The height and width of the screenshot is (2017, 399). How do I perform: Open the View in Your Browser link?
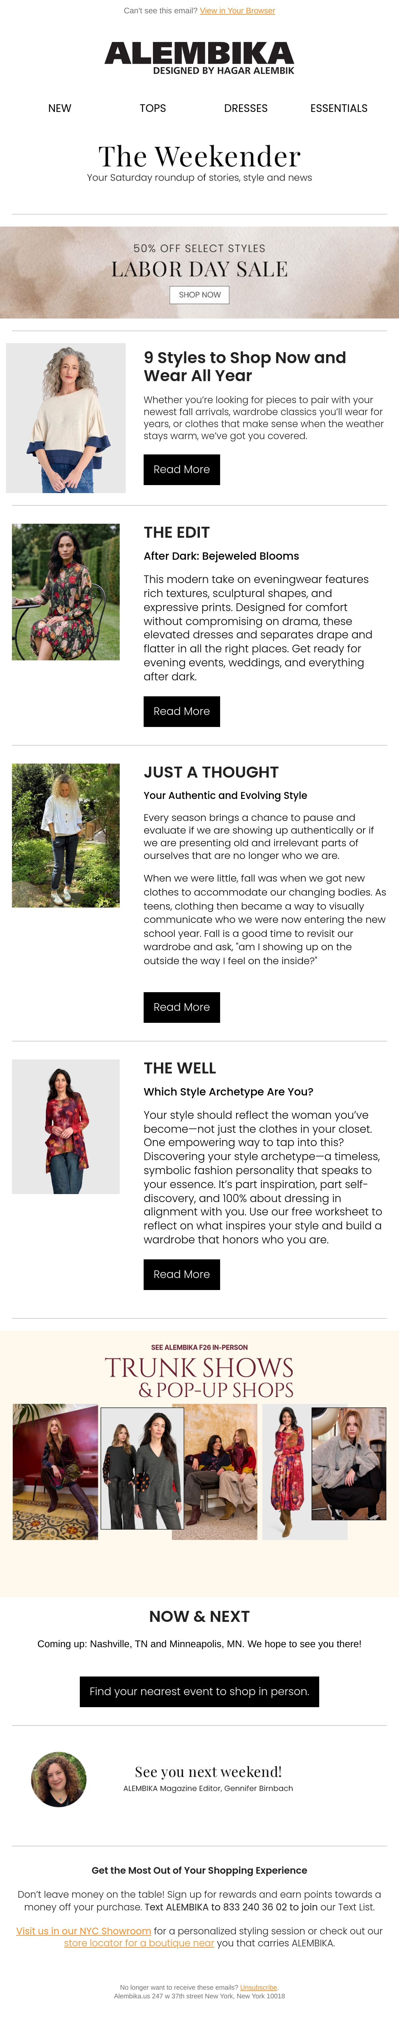pos(237,11)
